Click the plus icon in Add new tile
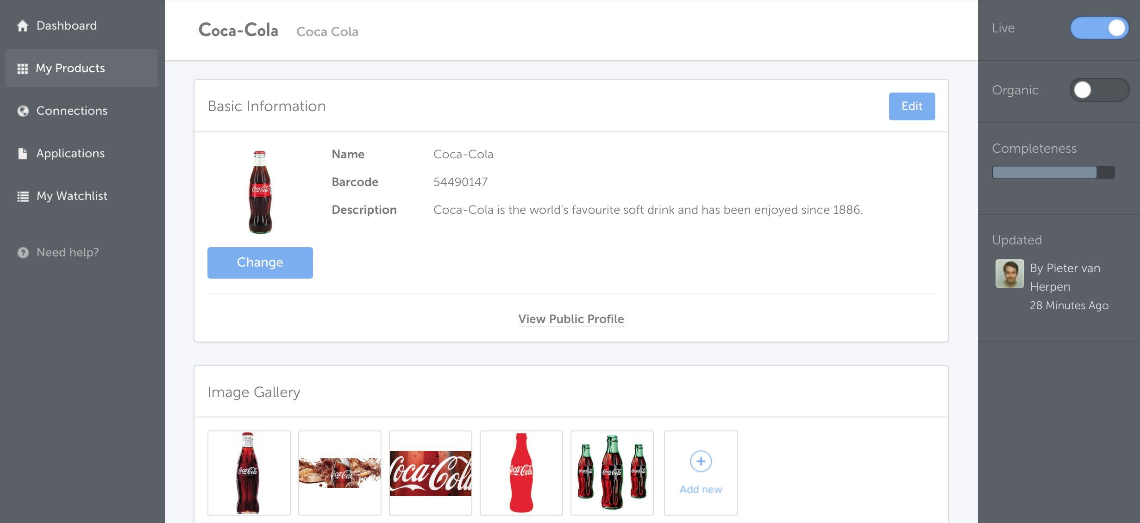 point(701,461)
